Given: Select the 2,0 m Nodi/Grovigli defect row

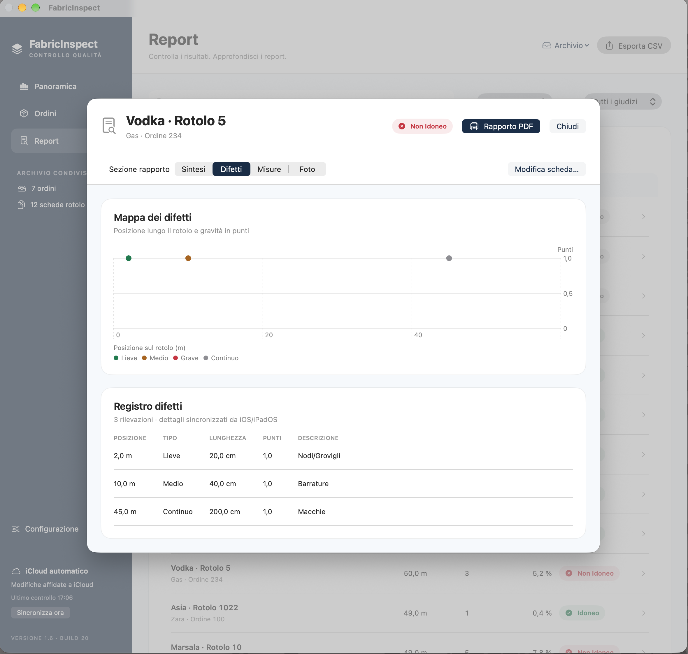Looking at the screenshot, I should point(343,456).
